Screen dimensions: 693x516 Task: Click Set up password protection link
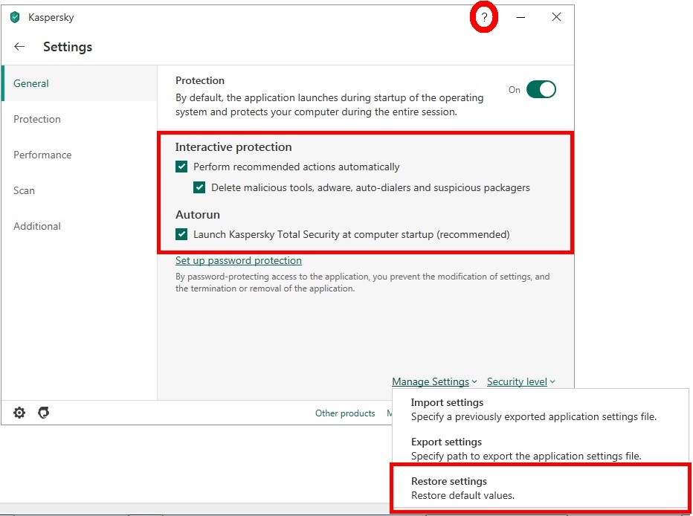tap(239, 260)
